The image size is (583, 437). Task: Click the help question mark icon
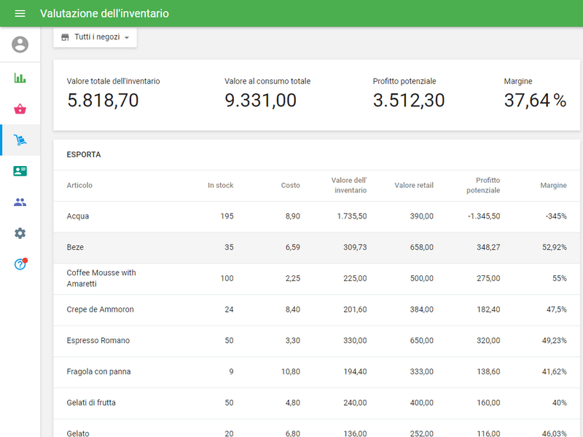pos(20,264)
